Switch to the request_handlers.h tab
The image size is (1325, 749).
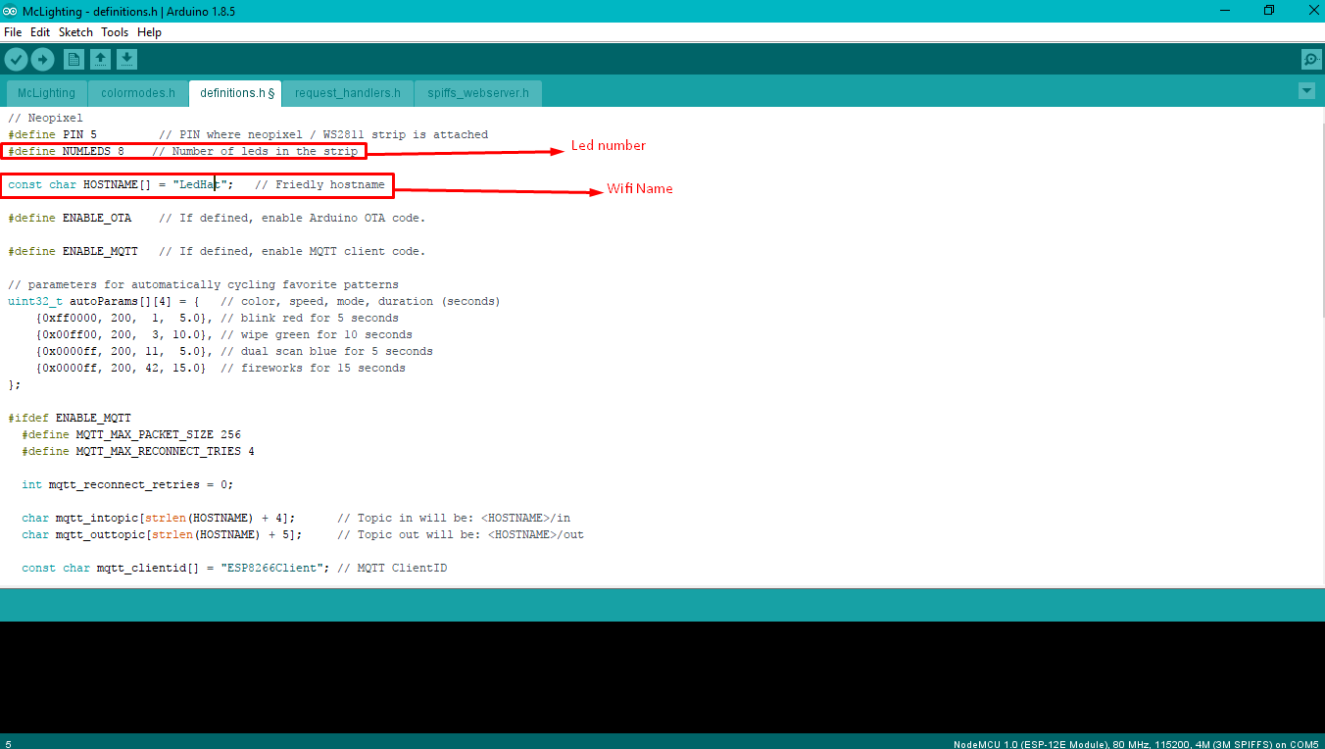click(x=347, y=92)
